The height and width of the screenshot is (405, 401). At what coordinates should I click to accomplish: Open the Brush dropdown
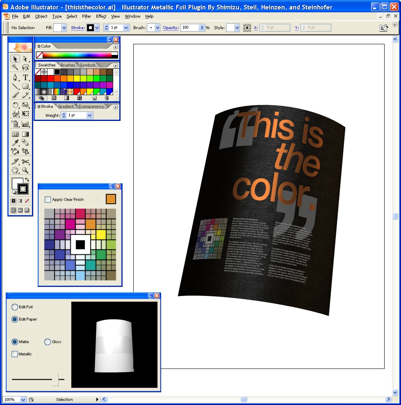[157, 27]
